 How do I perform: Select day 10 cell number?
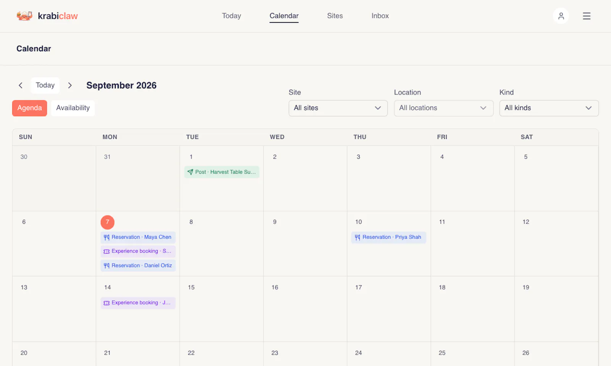[359, 222]
